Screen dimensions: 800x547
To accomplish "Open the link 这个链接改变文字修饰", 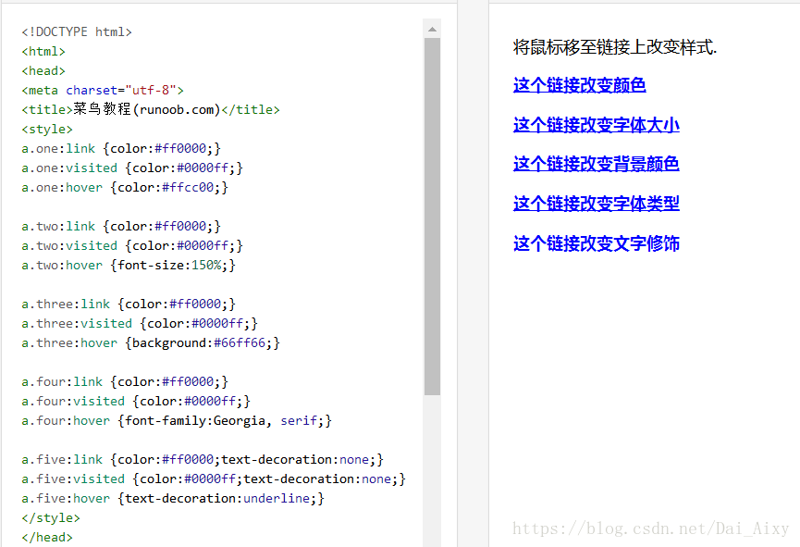I will pos(596,243).
